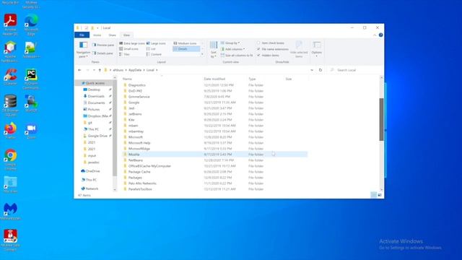This screenshot has height=260, width=462.
Task: Choose the Tiles layout
Action: click(124, 55)
